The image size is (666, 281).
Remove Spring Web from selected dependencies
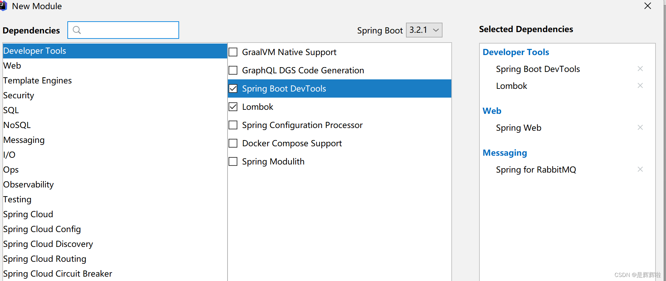640,127
